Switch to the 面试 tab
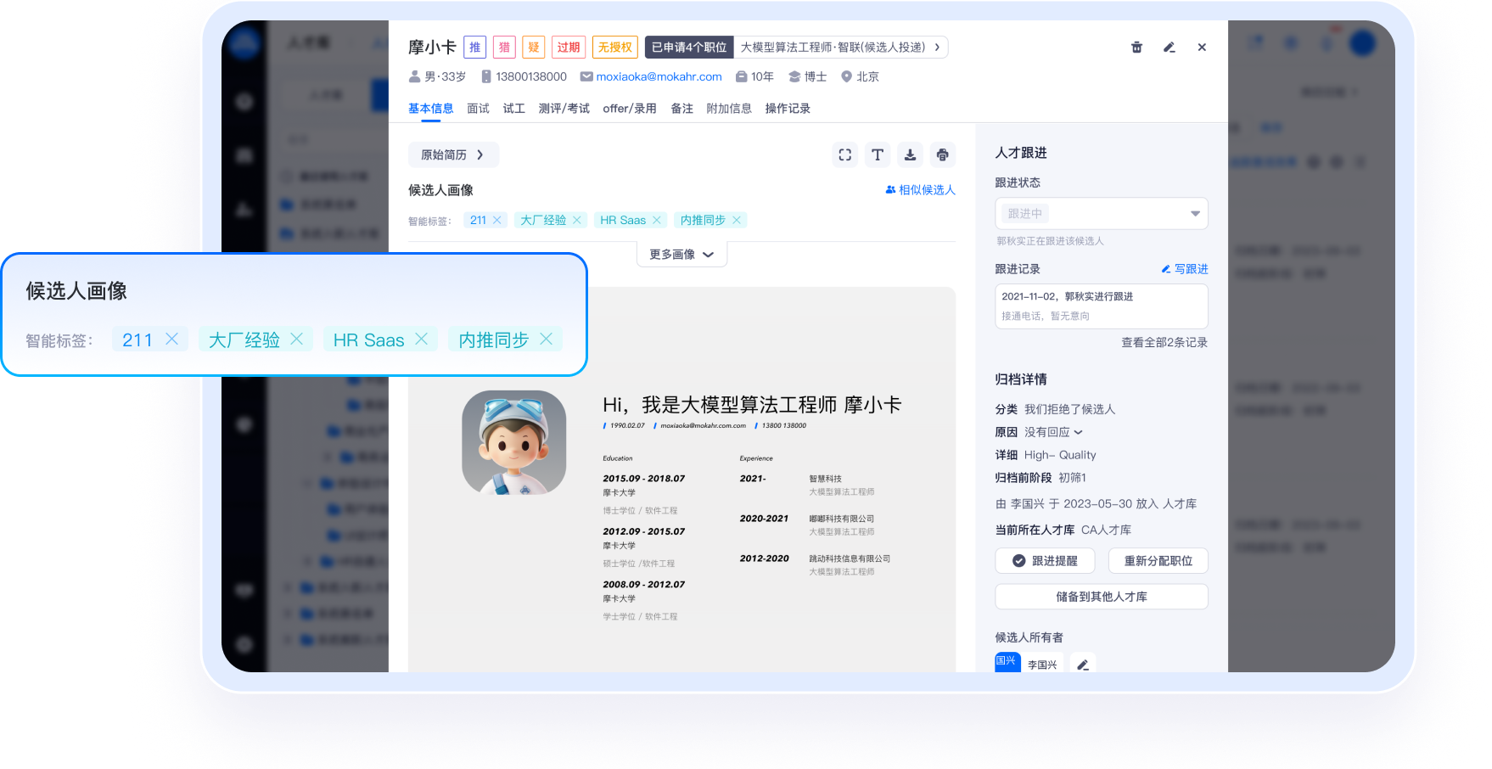The height and width of the screenshot is (769, 1492). pyautogui.click(x=478, y=109)
